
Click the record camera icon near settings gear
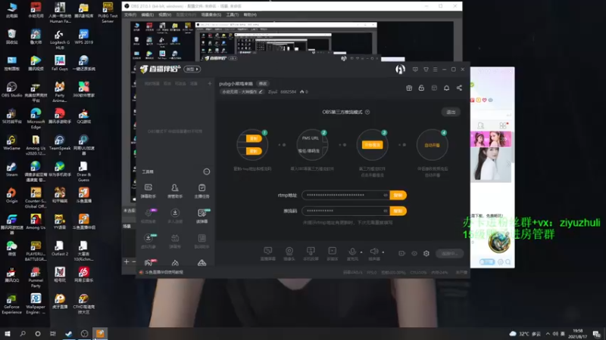click(401, 253)
